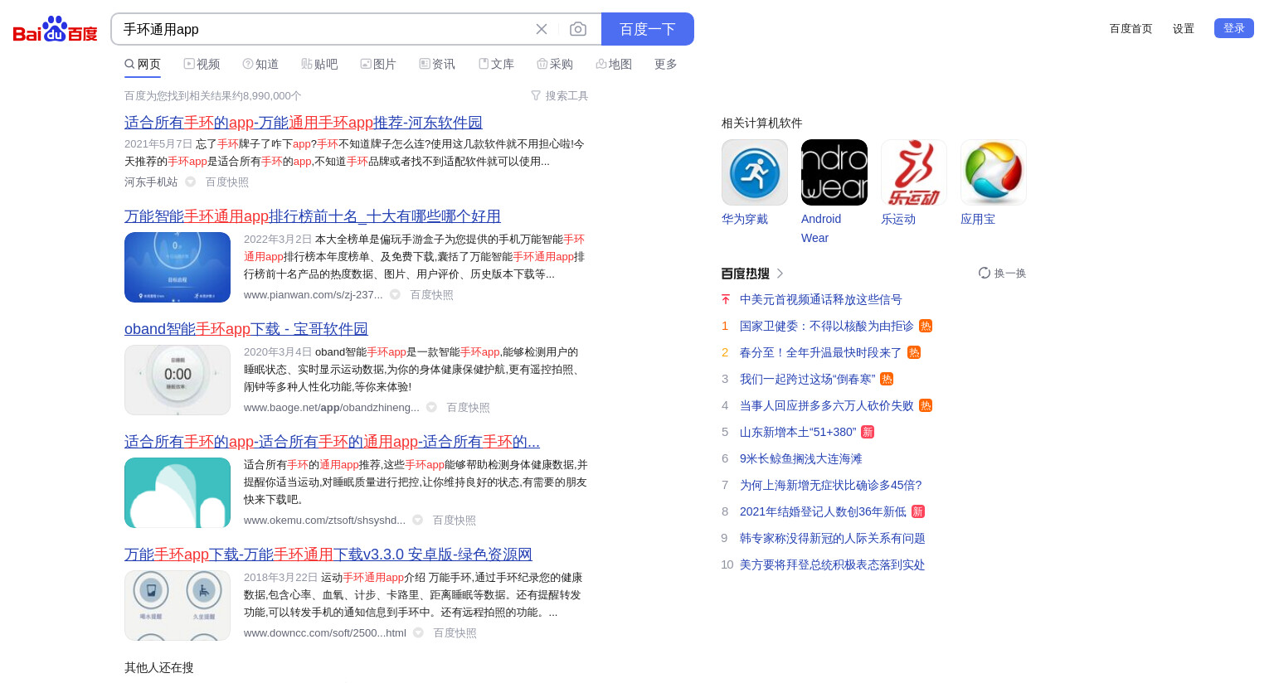Open the dropdown arrow next to www.okemu.com

coord(418,521)
